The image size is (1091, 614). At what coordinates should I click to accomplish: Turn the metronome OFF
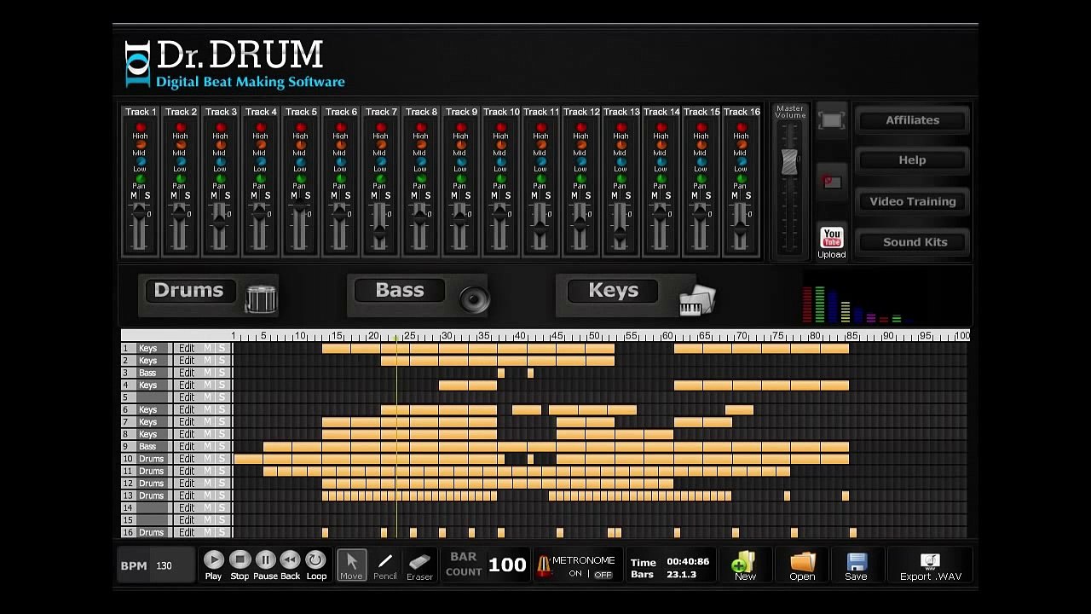[603, 574]
